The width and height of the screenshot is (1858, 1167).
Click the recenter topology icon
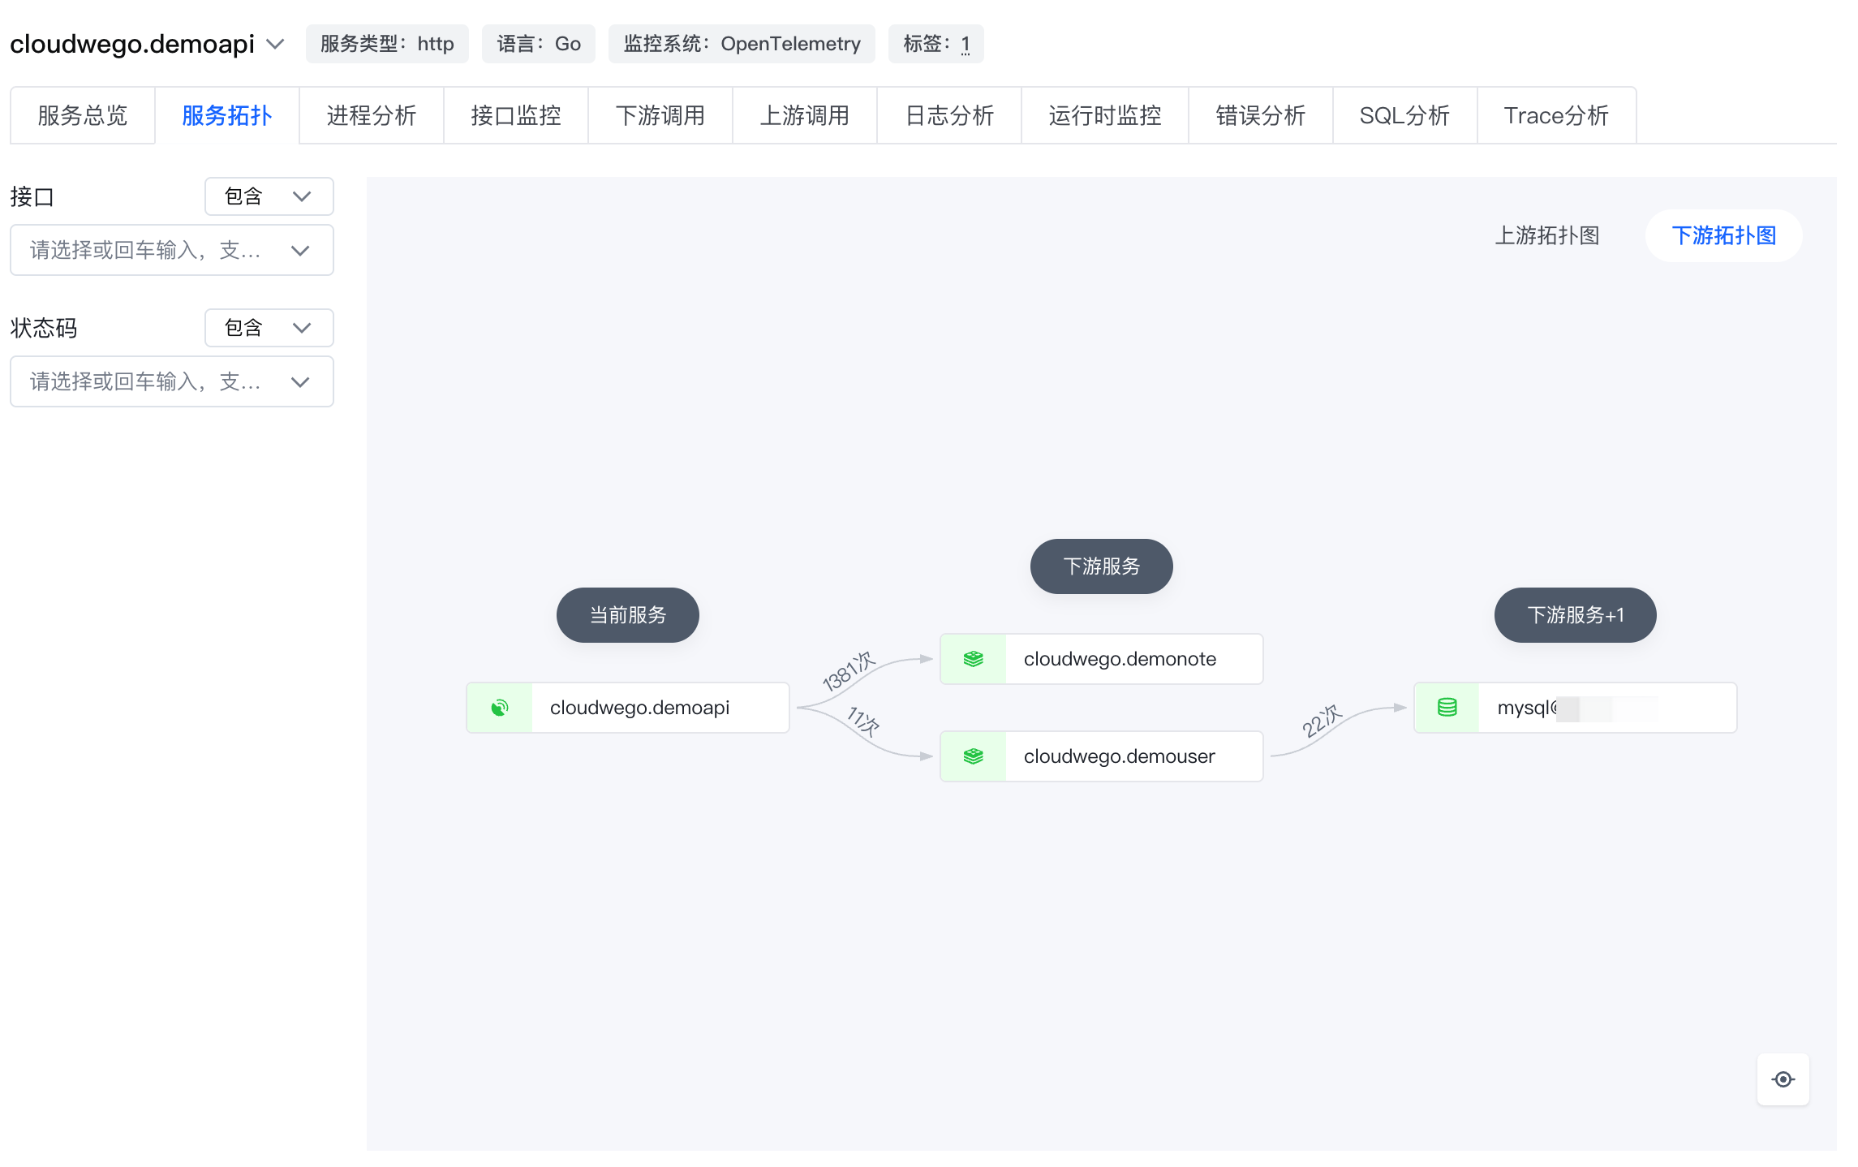click(x=1783, y=1079)
